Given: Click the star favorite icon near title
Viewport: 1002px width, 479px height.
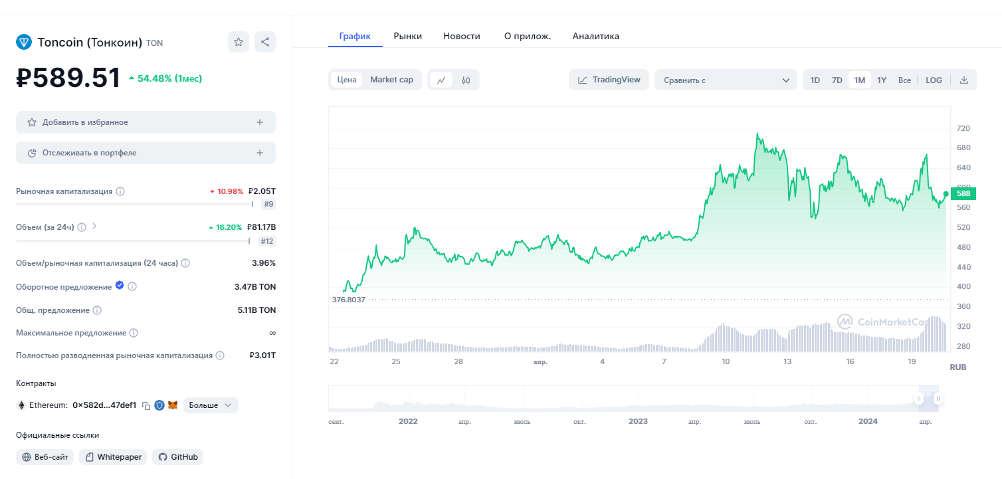Looking at the screenshot, I should click(239, 42).
